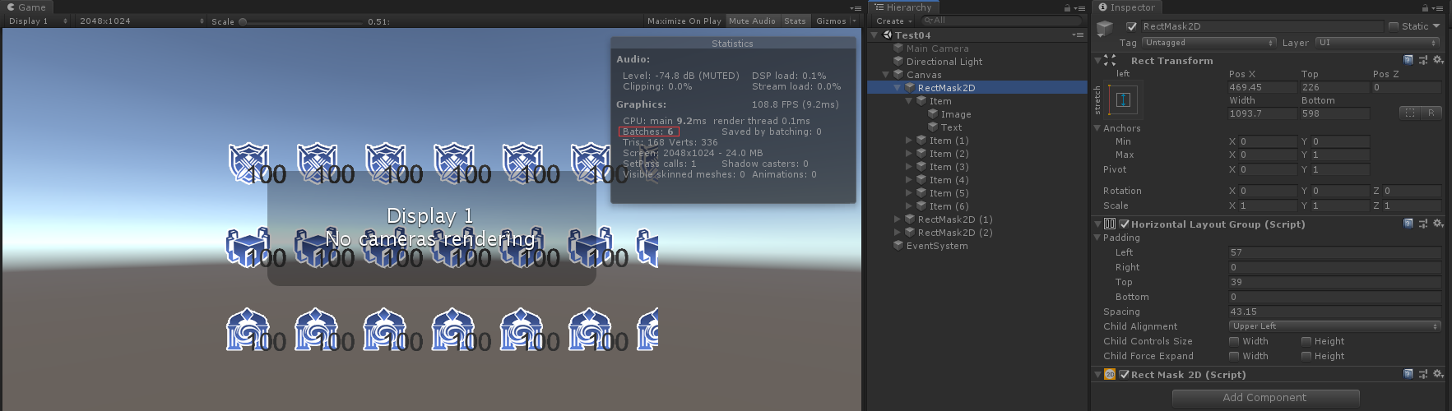Open help for Horizontal Layout Group
The image size is (1452, 411).
(x=1408, y=224)
